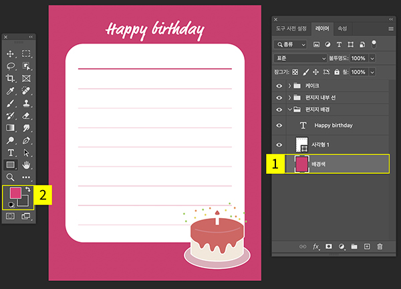Open the 표준 blend mode dropdown
Screen dimensions: 401x289
pos(300,58)
